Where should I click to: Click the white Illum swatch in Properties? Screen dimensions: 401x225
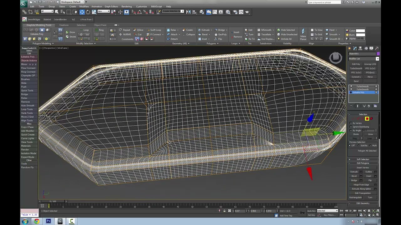(360, 35)
